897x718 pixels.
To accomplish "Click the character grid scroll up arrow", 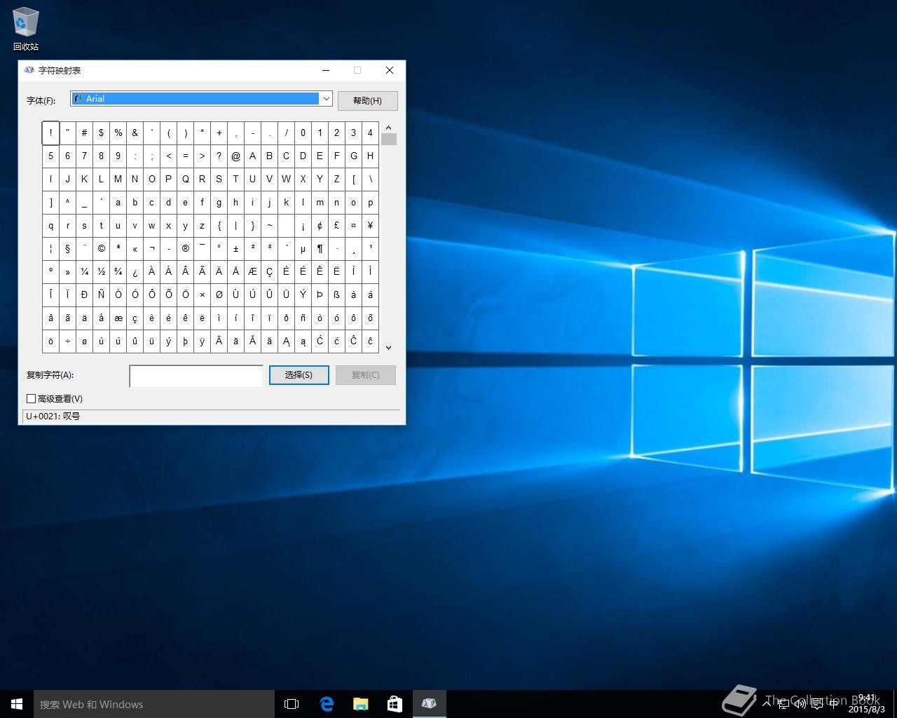I will [388, 128].
